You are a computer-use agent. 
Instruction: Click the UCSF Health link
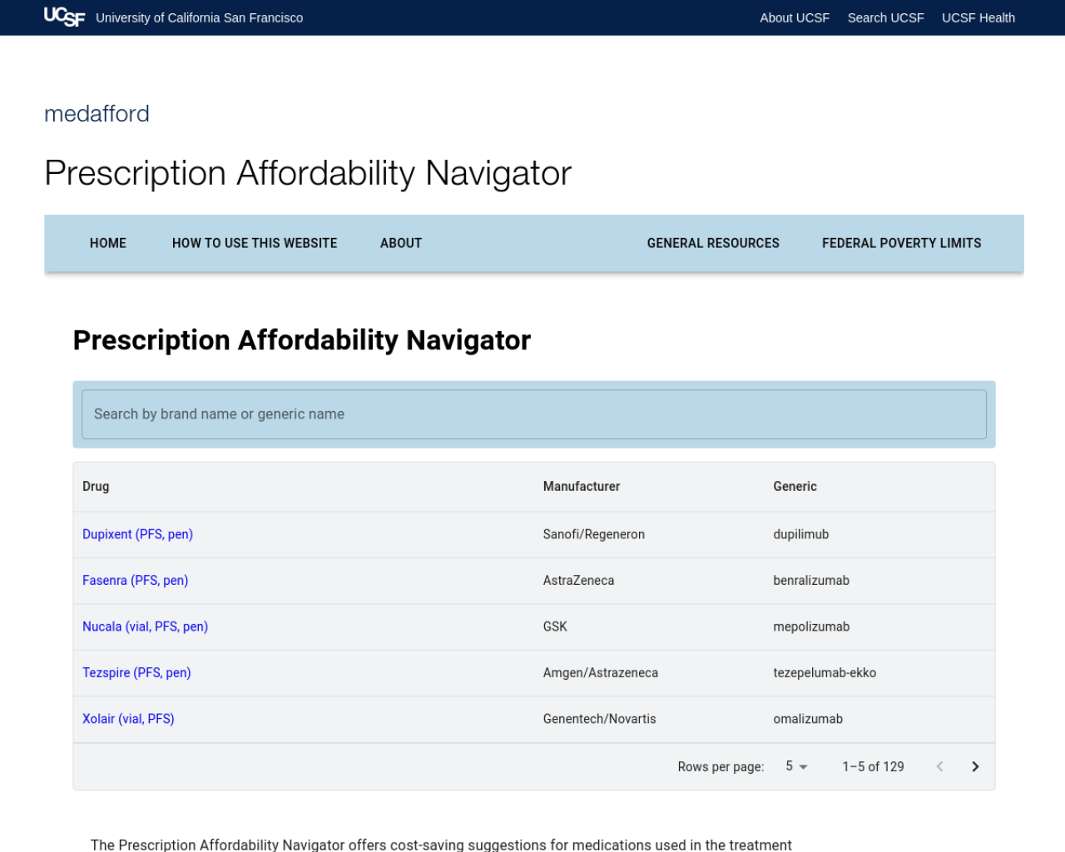click(x=978, y=17)
